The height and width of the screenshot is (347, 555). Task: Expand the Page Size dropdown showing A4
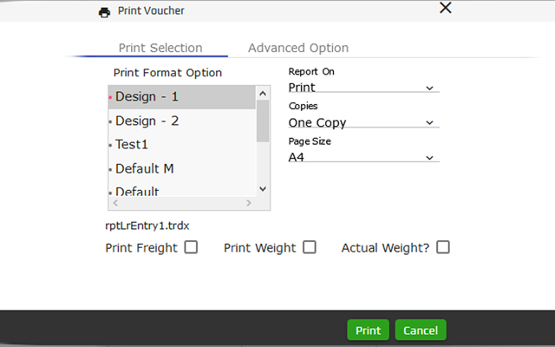[363, 157]
